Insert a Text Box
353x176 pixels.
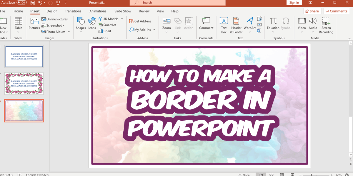coord(224,25)
